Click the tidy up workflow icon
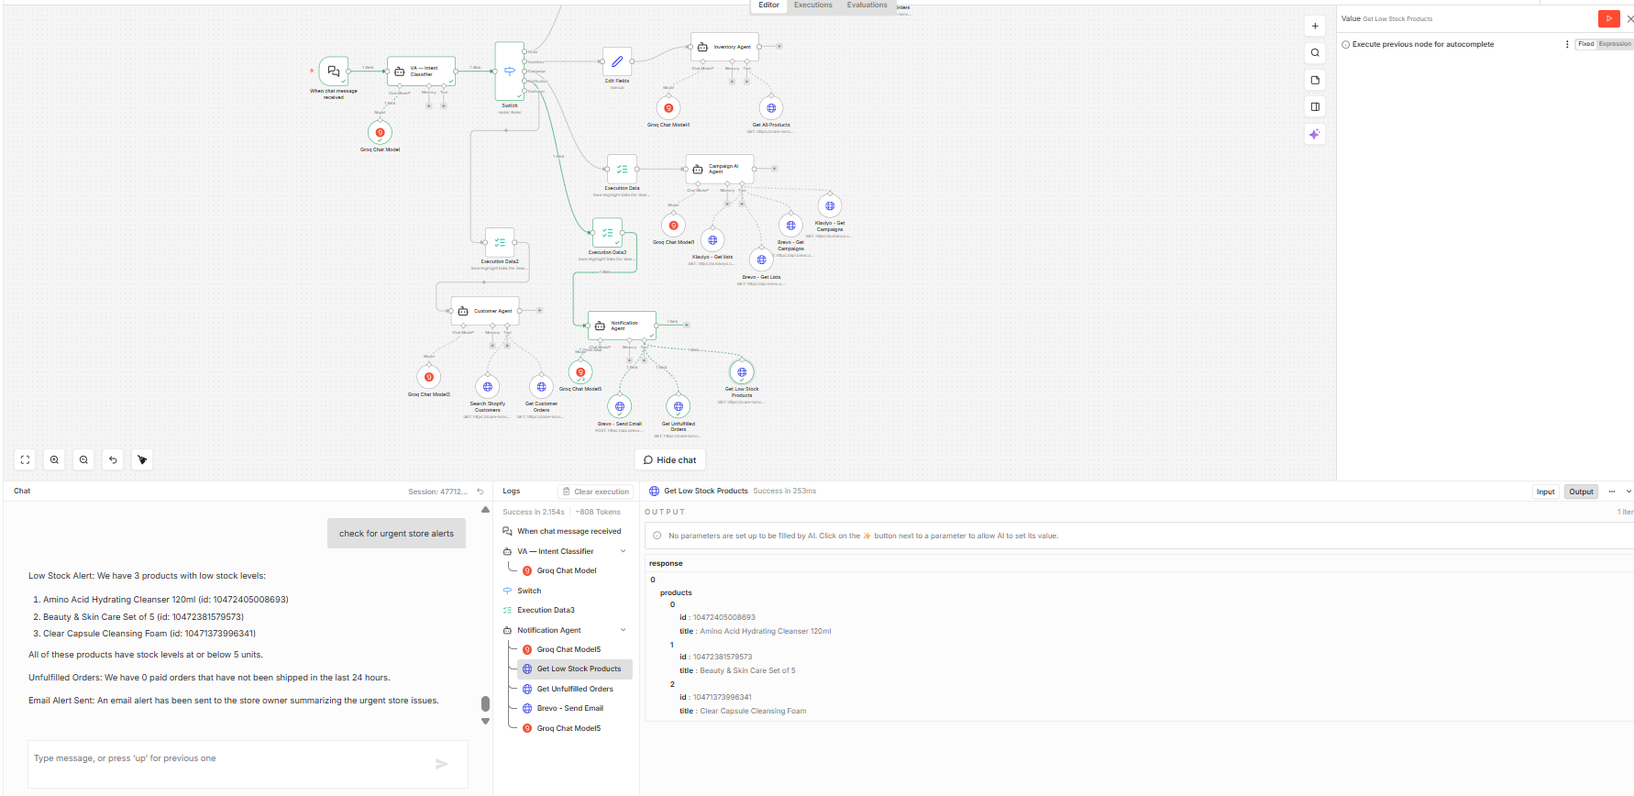 point(142,459)
